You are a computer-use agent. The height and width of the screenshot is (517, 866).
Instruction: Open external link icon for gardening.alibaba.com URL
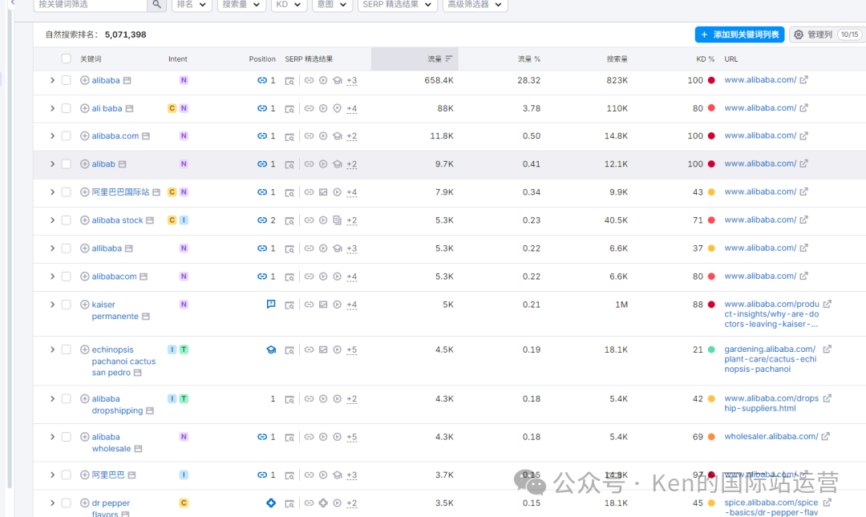827,349
